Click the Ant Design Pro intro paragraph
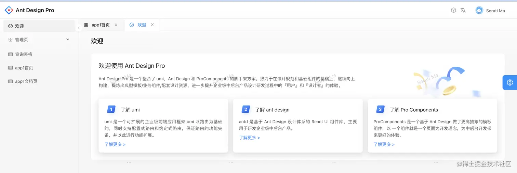Viewport: 517px width, 173px height. click(x=227, y=82)
